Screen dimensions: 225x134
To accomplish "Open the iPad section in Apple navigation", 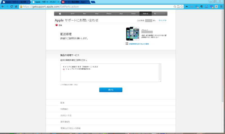I will 121,14.
